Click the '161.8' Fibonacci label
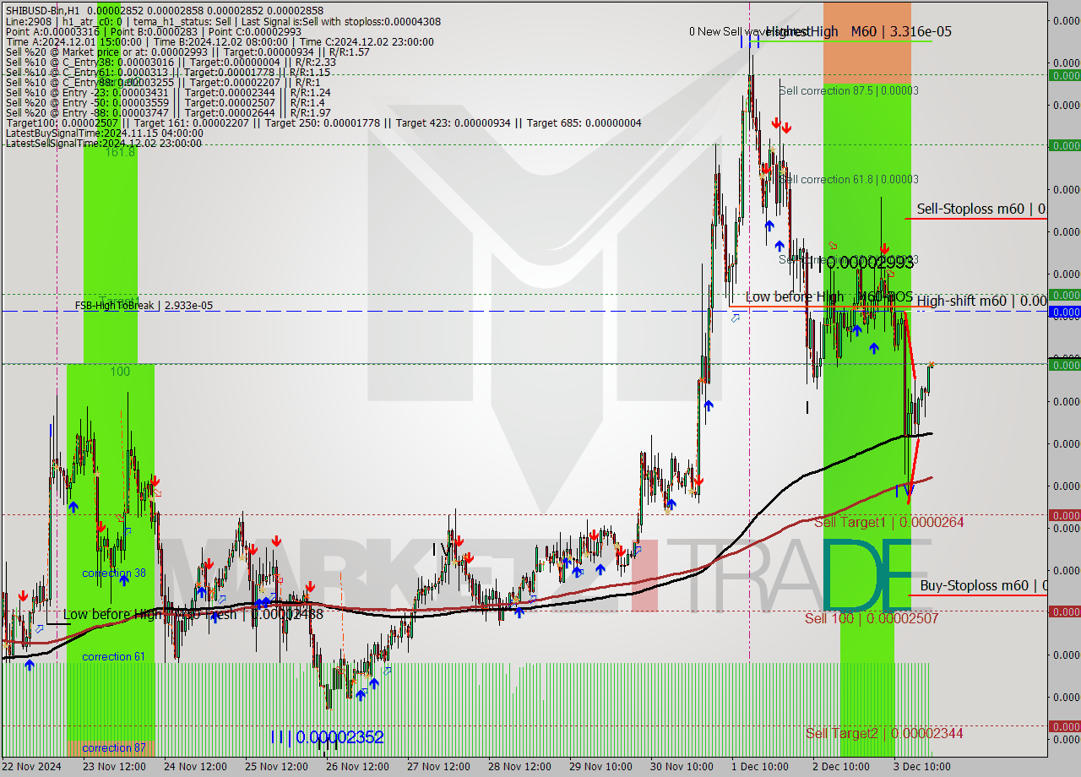Screen dimensions: 1081x777 point(120,152)
